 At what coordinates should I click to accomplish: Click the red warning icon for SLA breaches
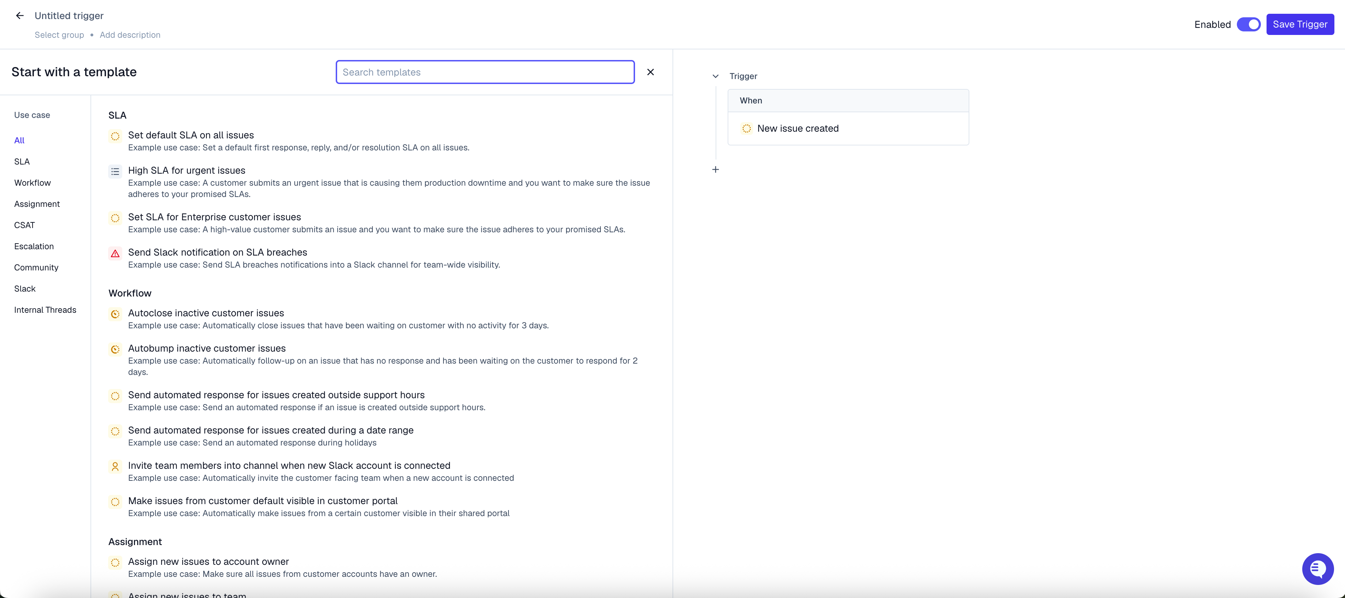(115, 253)
